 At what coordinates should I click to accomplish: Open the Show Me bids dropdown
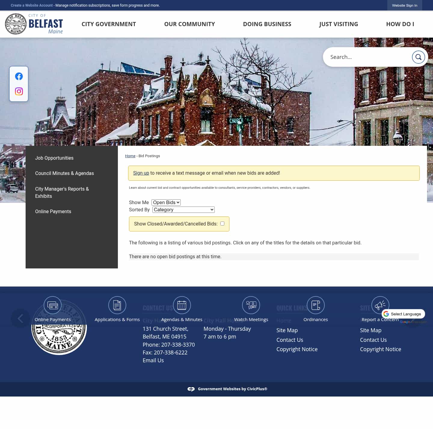pyautogui.click(x=166, y=202)
